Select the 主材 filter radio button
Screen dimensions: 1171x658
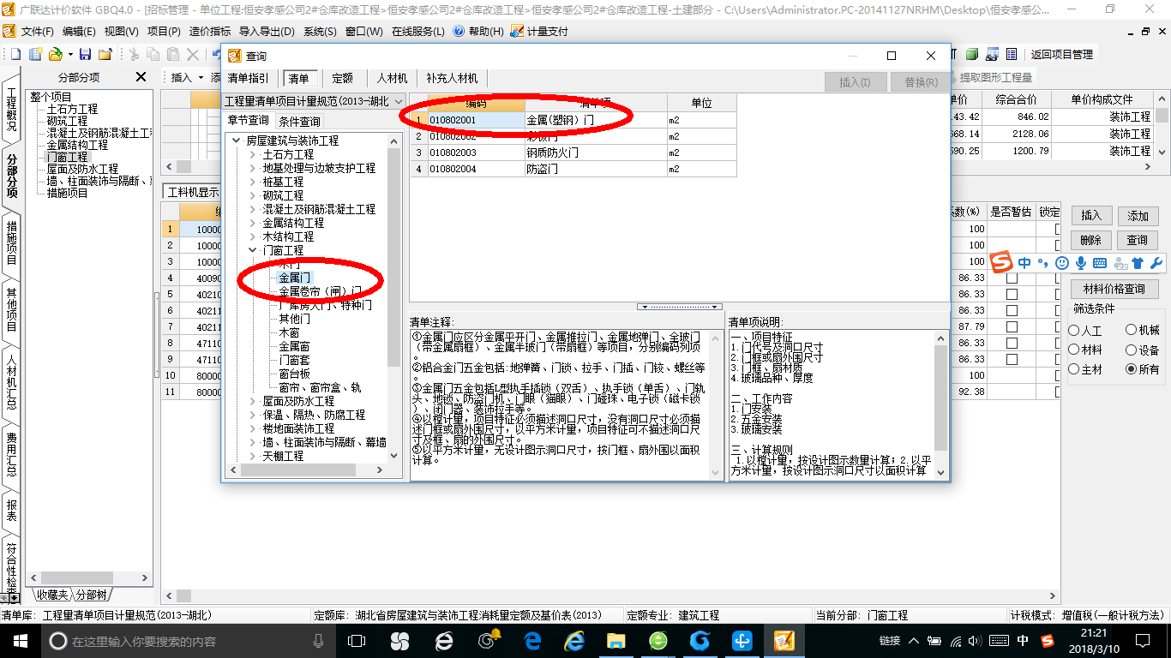click(x=1074, y=369)
